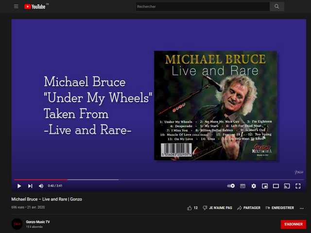
Task: Open the PARTAGER share dialog
Action: click(249, 208)
